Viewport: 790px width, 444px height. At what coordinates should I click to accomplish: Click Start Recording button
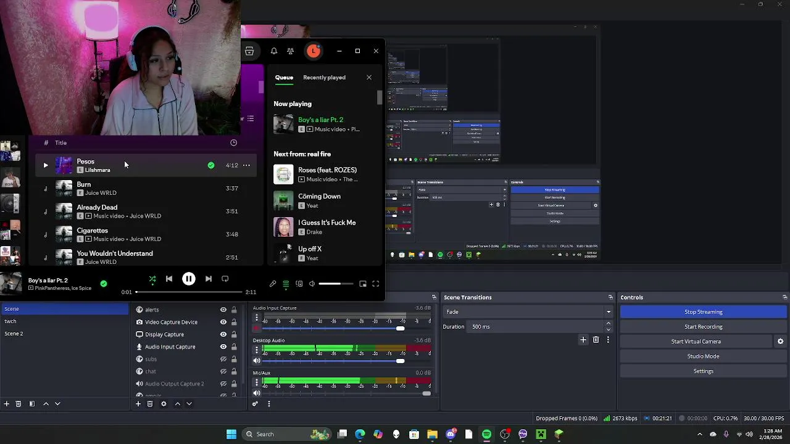(x=704, y=327)
